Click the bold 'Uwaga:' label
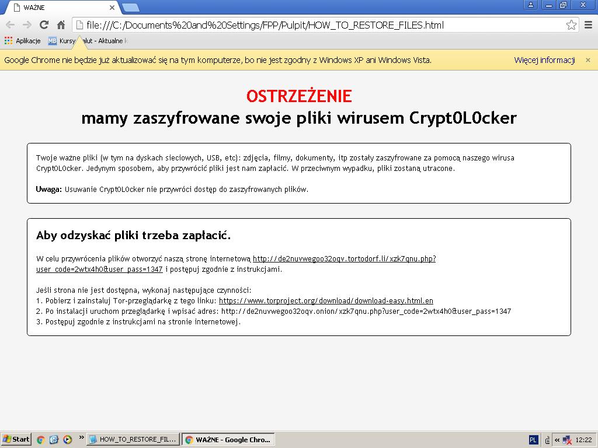598x448 pixels. (x=49, y=190)
